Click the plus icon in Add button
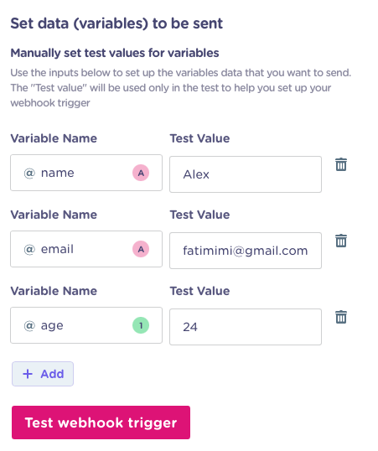This screenshot has height=451, width=378. [28, 374]
